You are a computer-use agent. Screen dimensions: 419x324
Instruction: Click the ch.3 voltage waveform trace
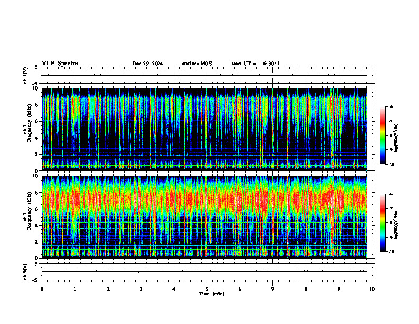204,272
